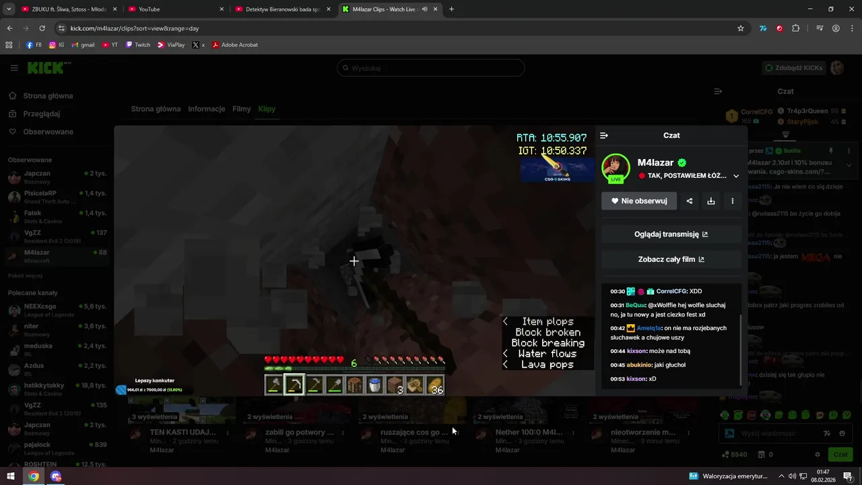Click the Wyszukaj search field
Screen dimensions: 862x485
431,68
